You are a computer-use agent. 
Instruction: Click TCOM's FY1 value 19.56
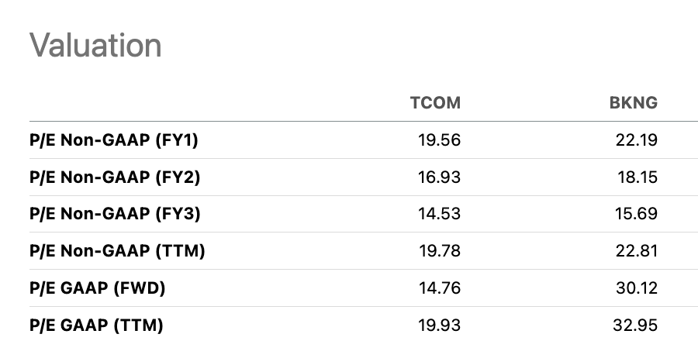[438, 140]
